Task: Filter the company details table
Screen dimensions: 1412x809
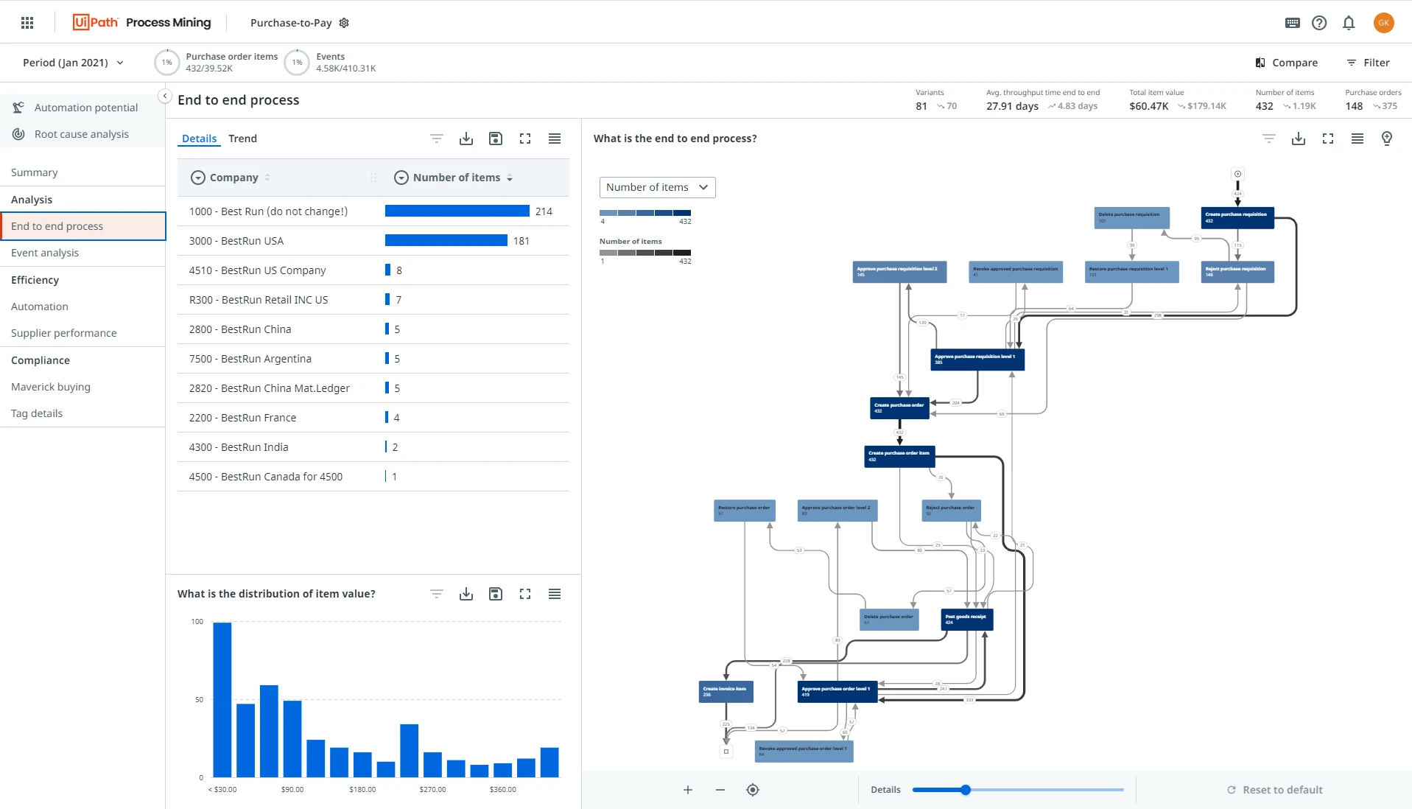Action: click(x=437, y=139)
